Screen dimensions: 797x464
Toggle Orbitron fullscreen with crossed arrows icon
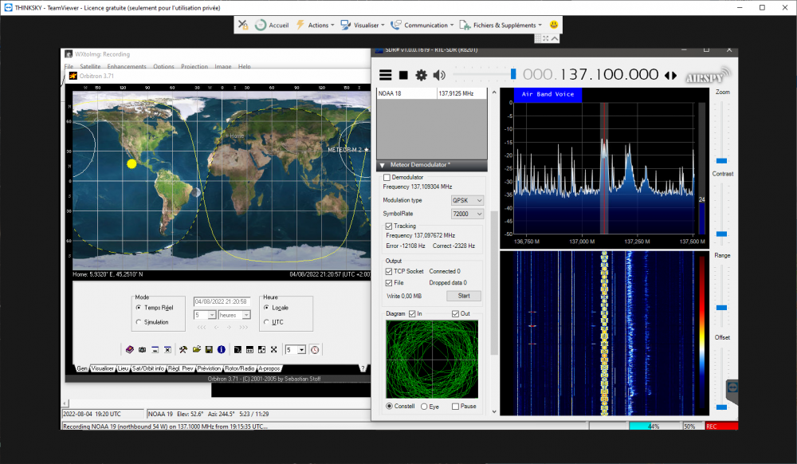point(274,350)
